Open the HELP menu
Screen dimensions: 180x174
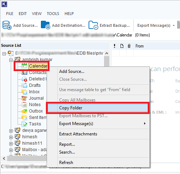(69, 14)
